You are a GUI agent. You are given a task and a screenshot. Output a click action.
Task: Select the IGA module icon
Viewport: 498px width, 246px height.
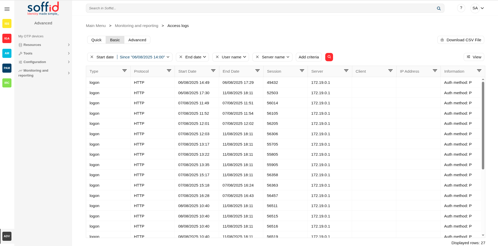[x=7, y=38]
